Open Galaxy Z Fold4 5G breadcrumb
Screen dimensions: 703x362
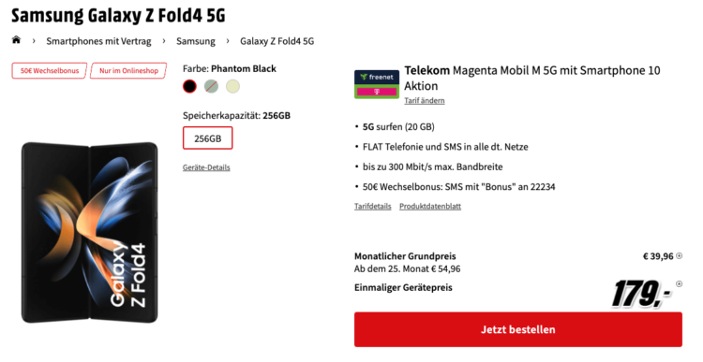click(x=277, y=41)
